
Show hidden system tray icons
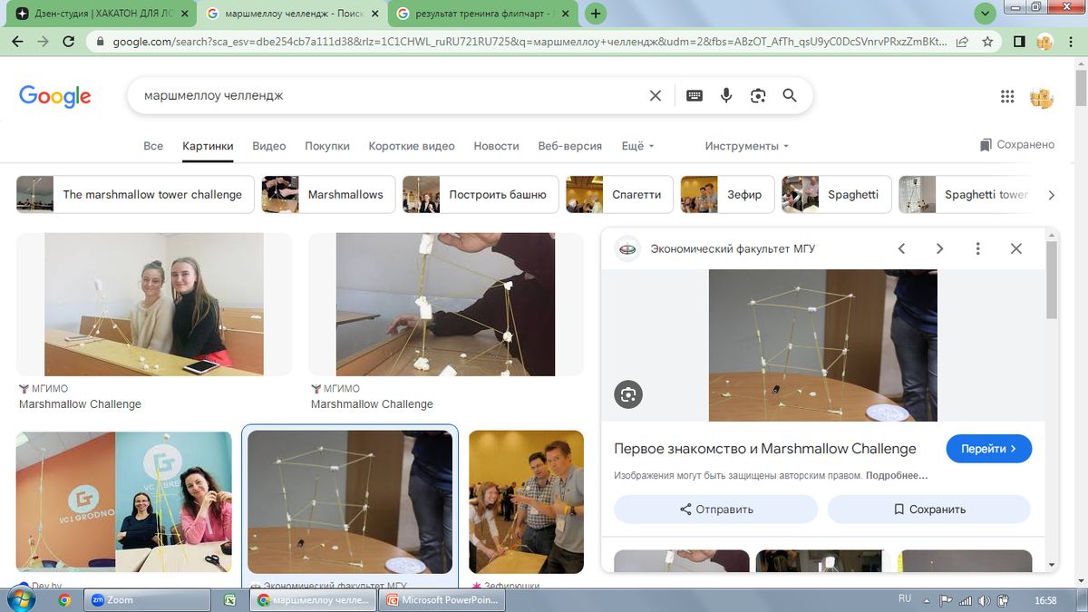[926, 600]
